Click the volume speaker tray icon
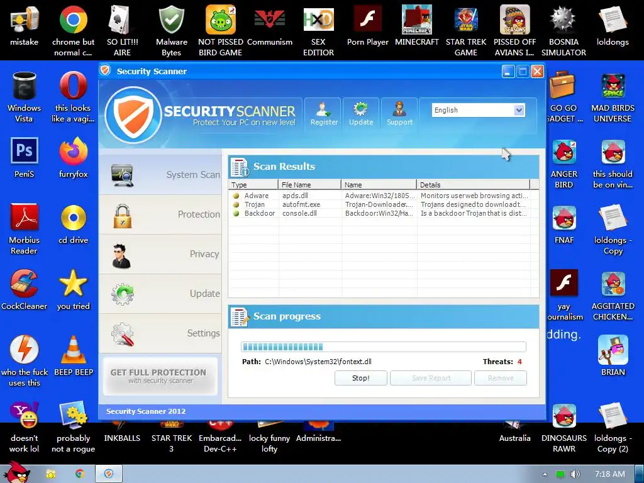The height and width of the screenshot is (483, 644). tap(575, 474)
